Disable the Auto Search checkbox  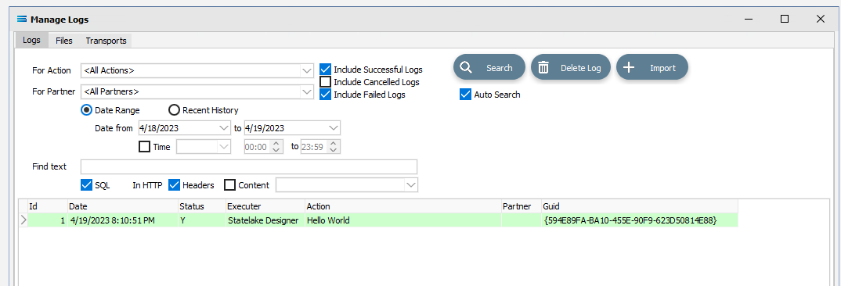tap(465, 95)
